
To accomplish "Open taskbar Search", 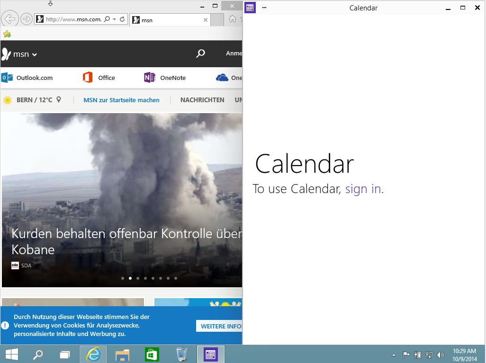I will tap(38, 354).
